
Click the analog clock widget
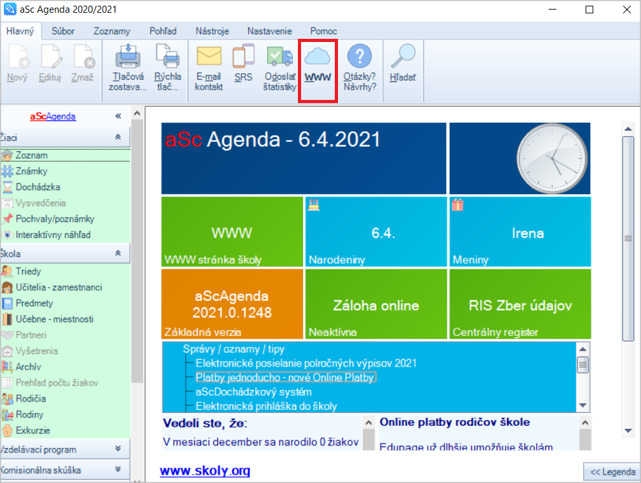point(552,158)
